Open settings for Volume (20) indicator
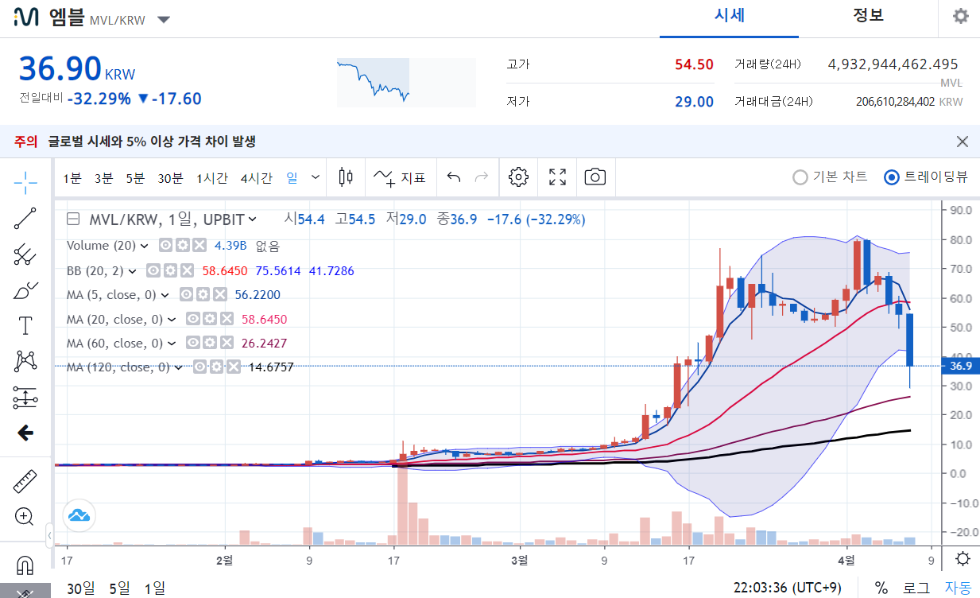Image resolution: width=980 pixels, height=598 pixels. [x=182, y=245]
